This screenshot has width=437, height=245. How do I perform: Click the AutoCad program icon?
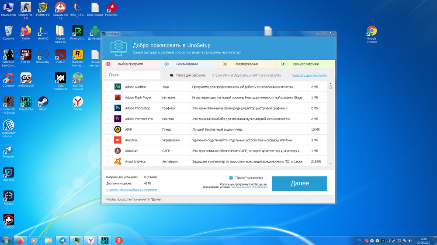tap(118, 150)
